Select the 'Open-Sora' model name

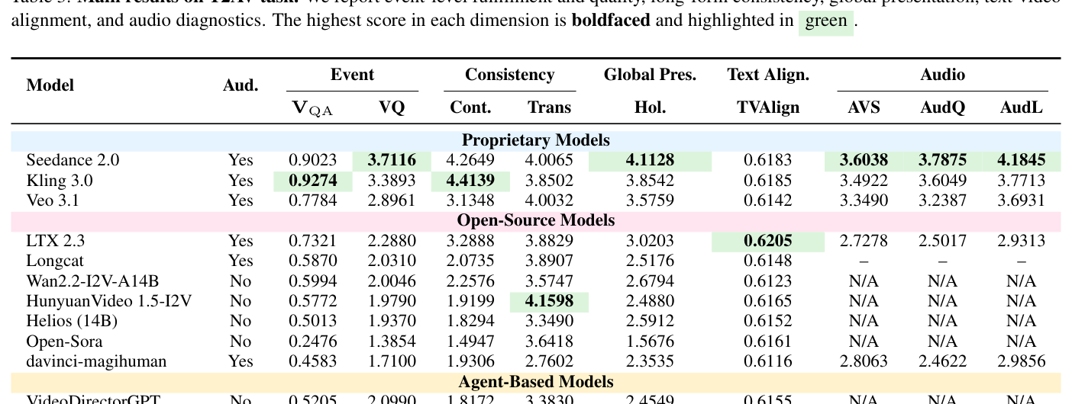coord(64,341)
